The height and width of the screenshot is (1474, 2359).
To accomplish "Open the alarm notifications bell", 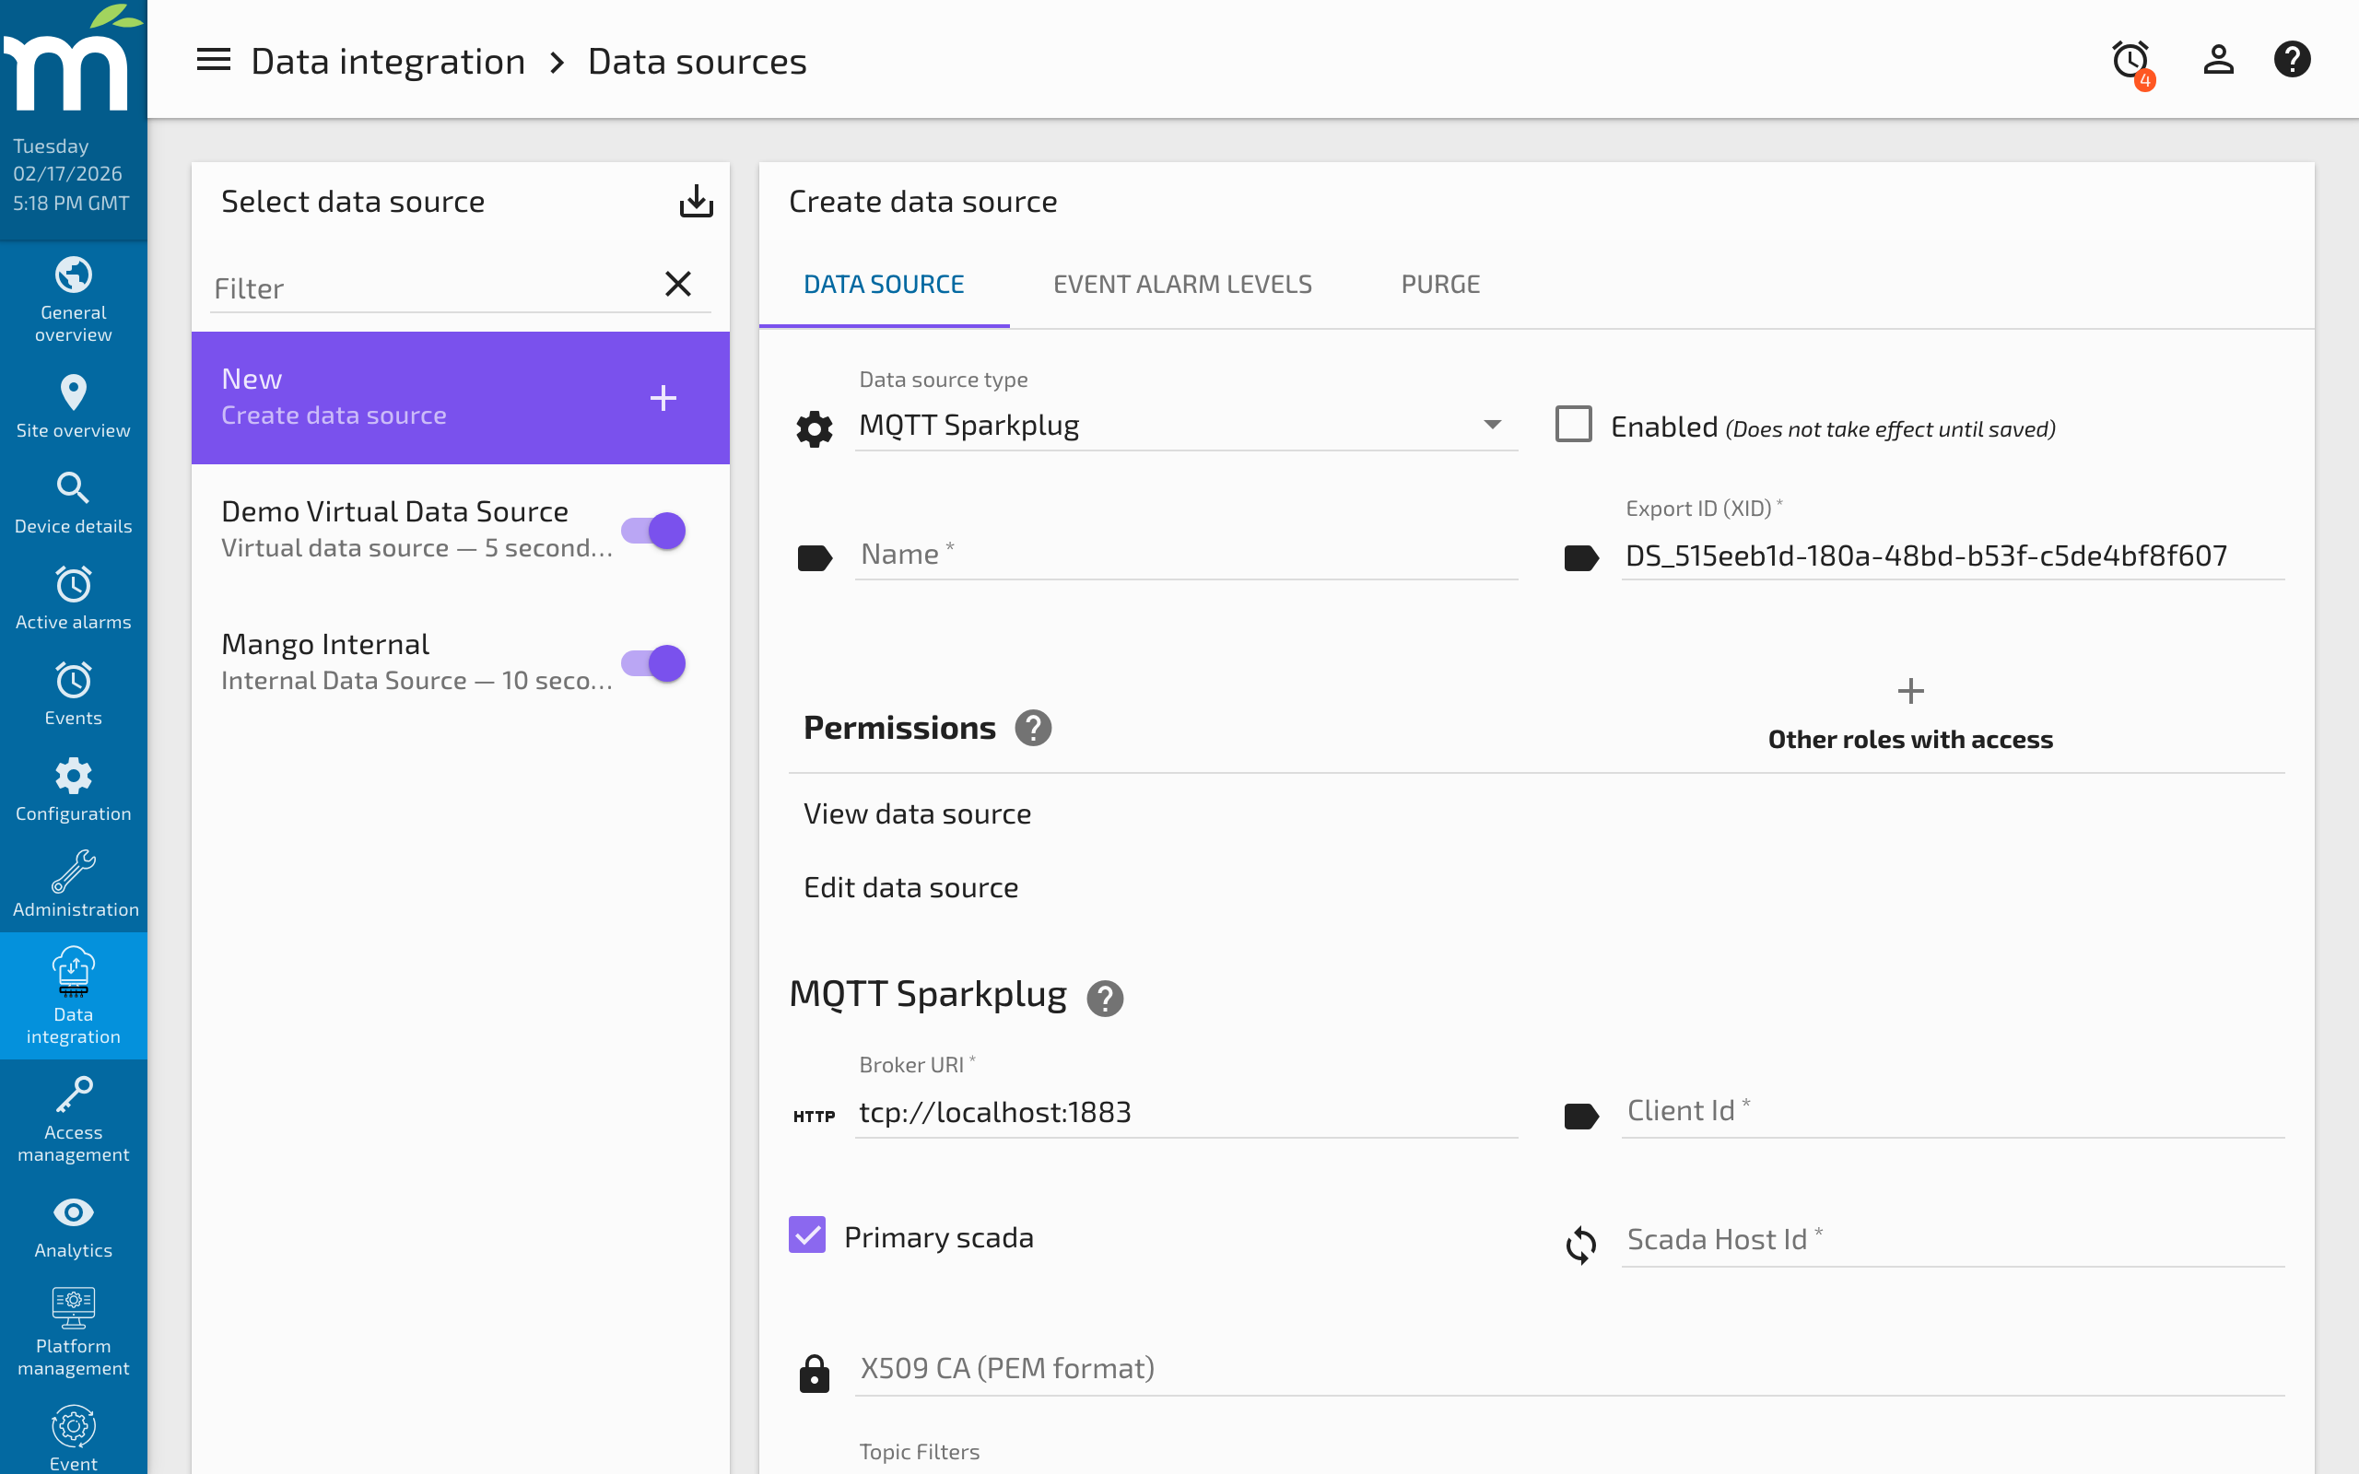I will tap(2130, 58).
